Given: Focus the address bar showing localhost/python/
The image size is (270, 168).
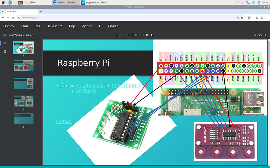Looking at the screenshot, I should 127,18.
